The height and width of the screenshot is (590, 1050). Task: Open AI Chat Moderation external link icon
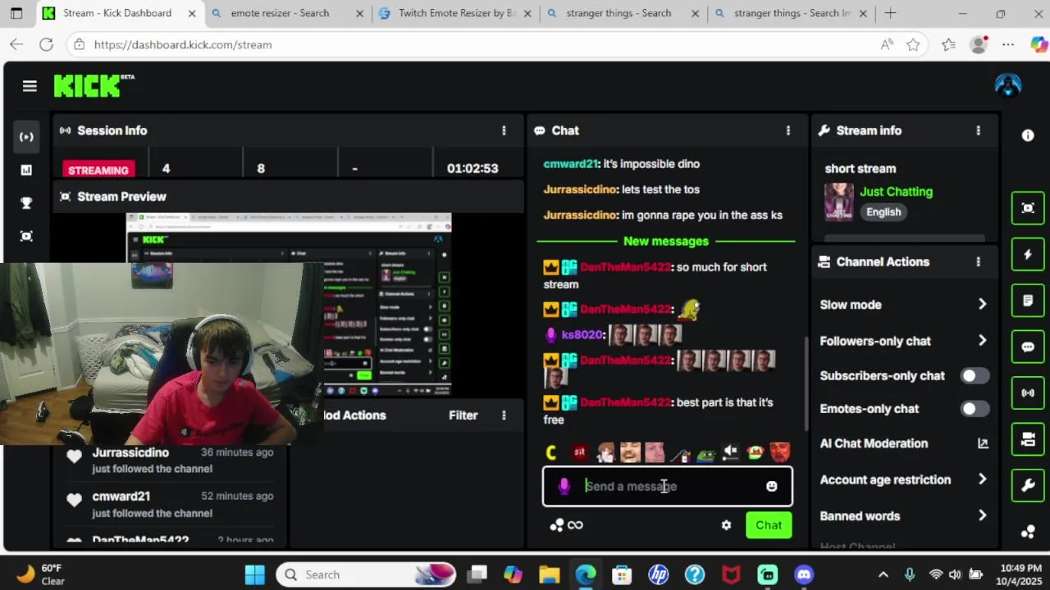(x=983, y=443)
